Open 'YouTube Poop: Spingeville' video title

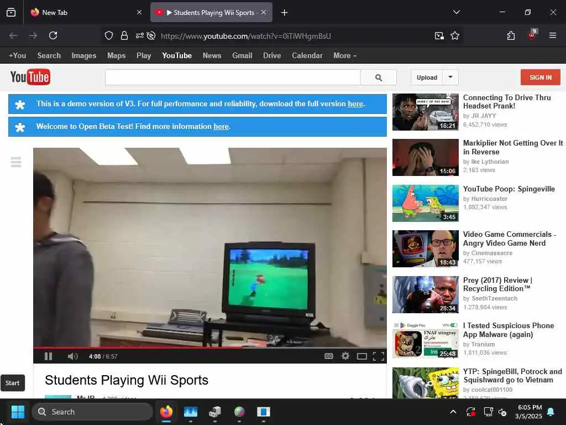[x=509, y=189]
